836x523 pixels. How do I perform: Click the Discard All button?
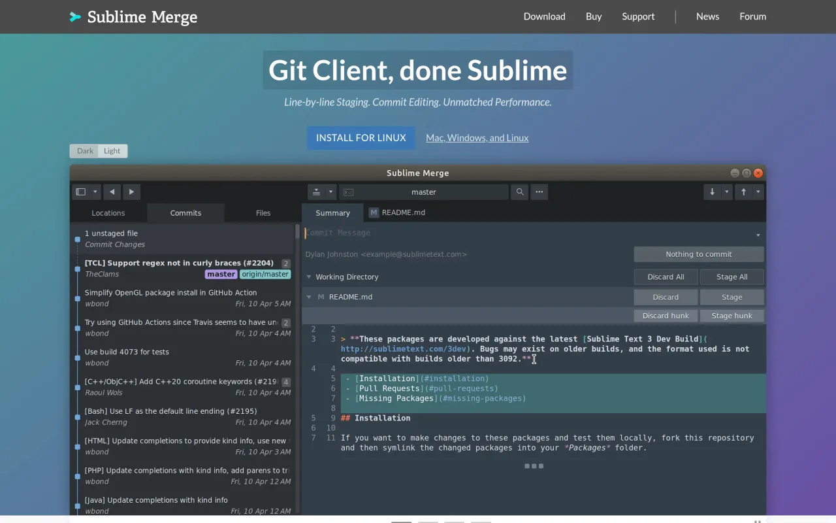(666, 277)
